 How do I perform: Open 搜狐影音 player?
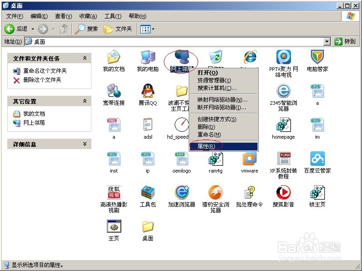(x=283, y=194)
